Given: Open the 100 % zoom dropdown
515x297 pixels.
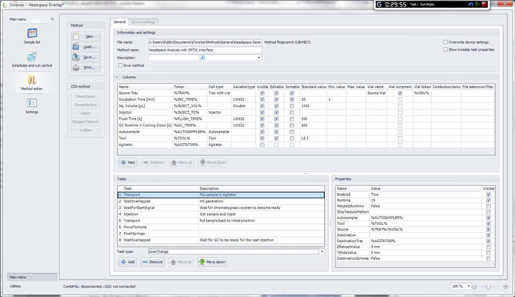Looking at the screenshot, I should pos(469,286).
